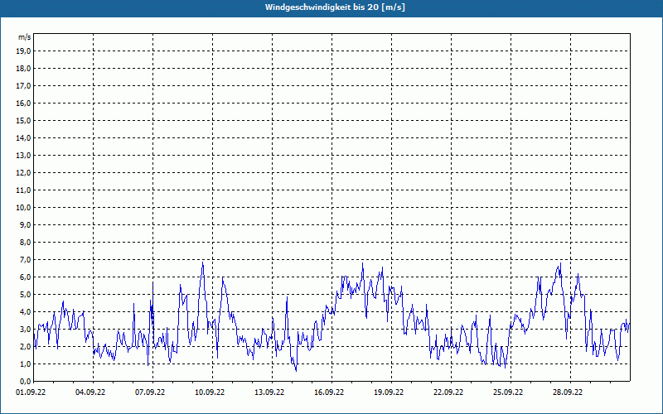Image resolution: width=663 pixels, height=414 pixels.
Task: Click the 2,0 axis value
Action: [26, 346]
